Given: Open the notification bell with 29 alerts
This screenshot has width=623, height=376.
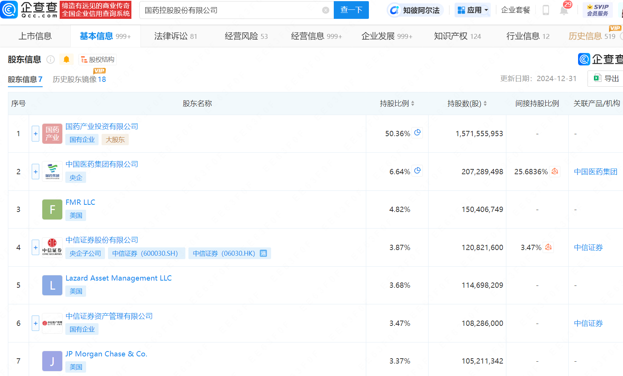Looking at the screenshot, I should point(564,10).
